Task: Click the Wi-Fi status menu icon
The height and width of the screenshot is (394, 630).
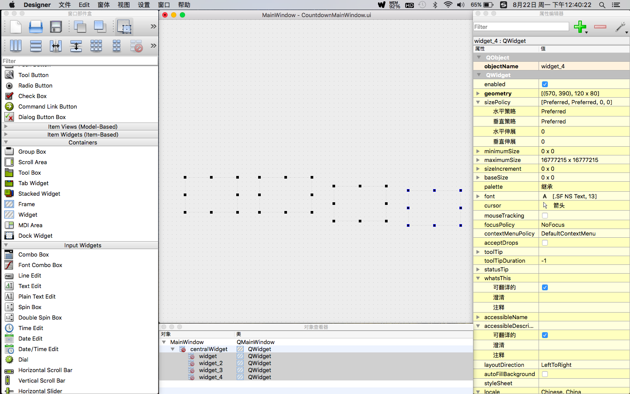Action: [x=448, y=5]
